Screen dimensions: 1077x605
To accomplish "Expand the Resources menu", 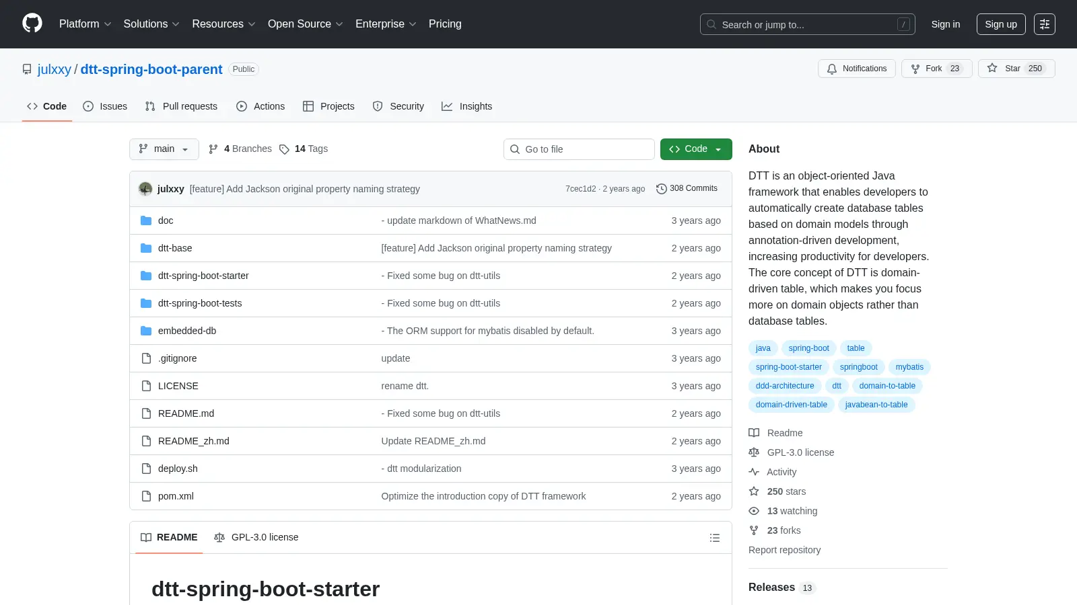I will (x=223, y=24).
